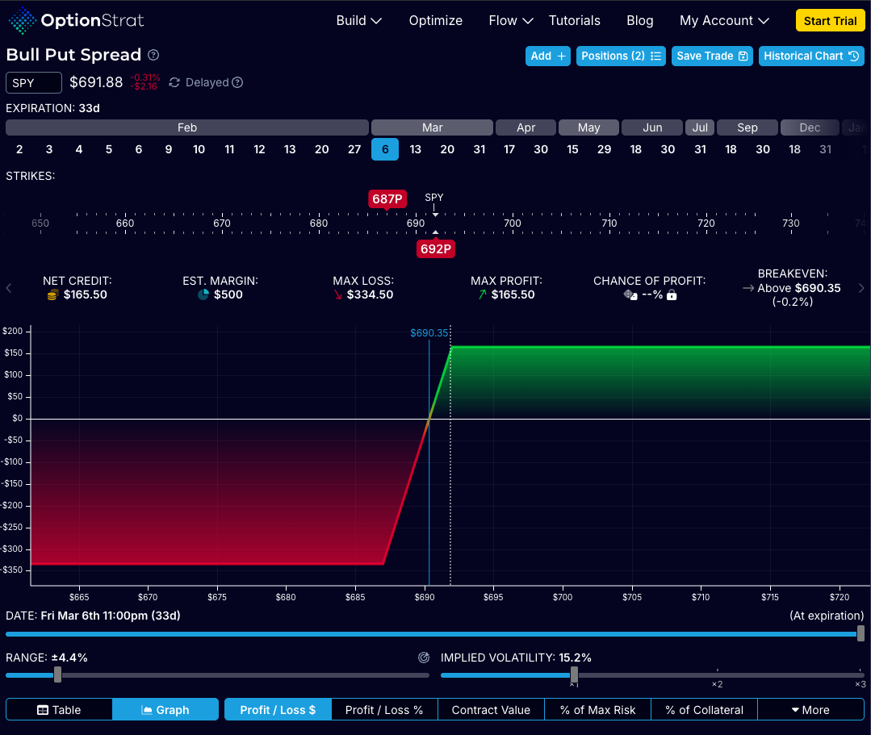
Task: Select Profit / Loss % display mode
Action: click(x=384, y=710)
